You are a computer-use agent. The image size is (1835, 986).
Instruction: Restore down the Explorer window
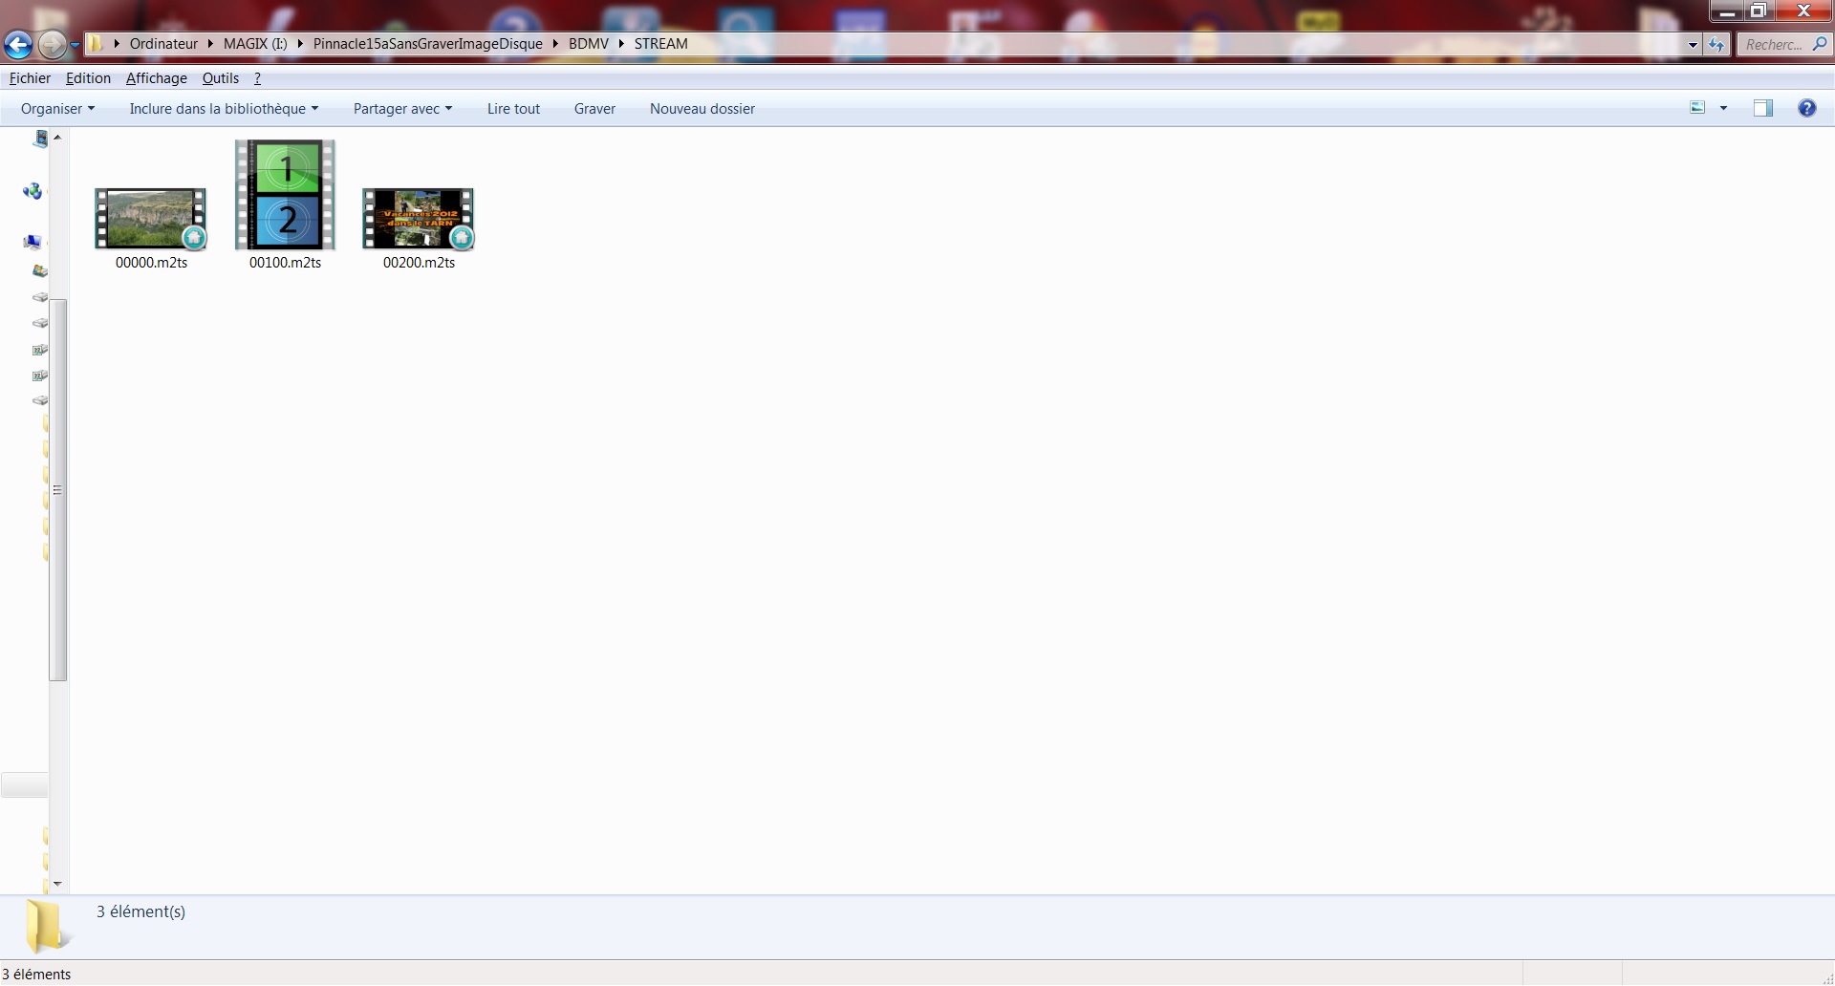tap(1758, 11)
